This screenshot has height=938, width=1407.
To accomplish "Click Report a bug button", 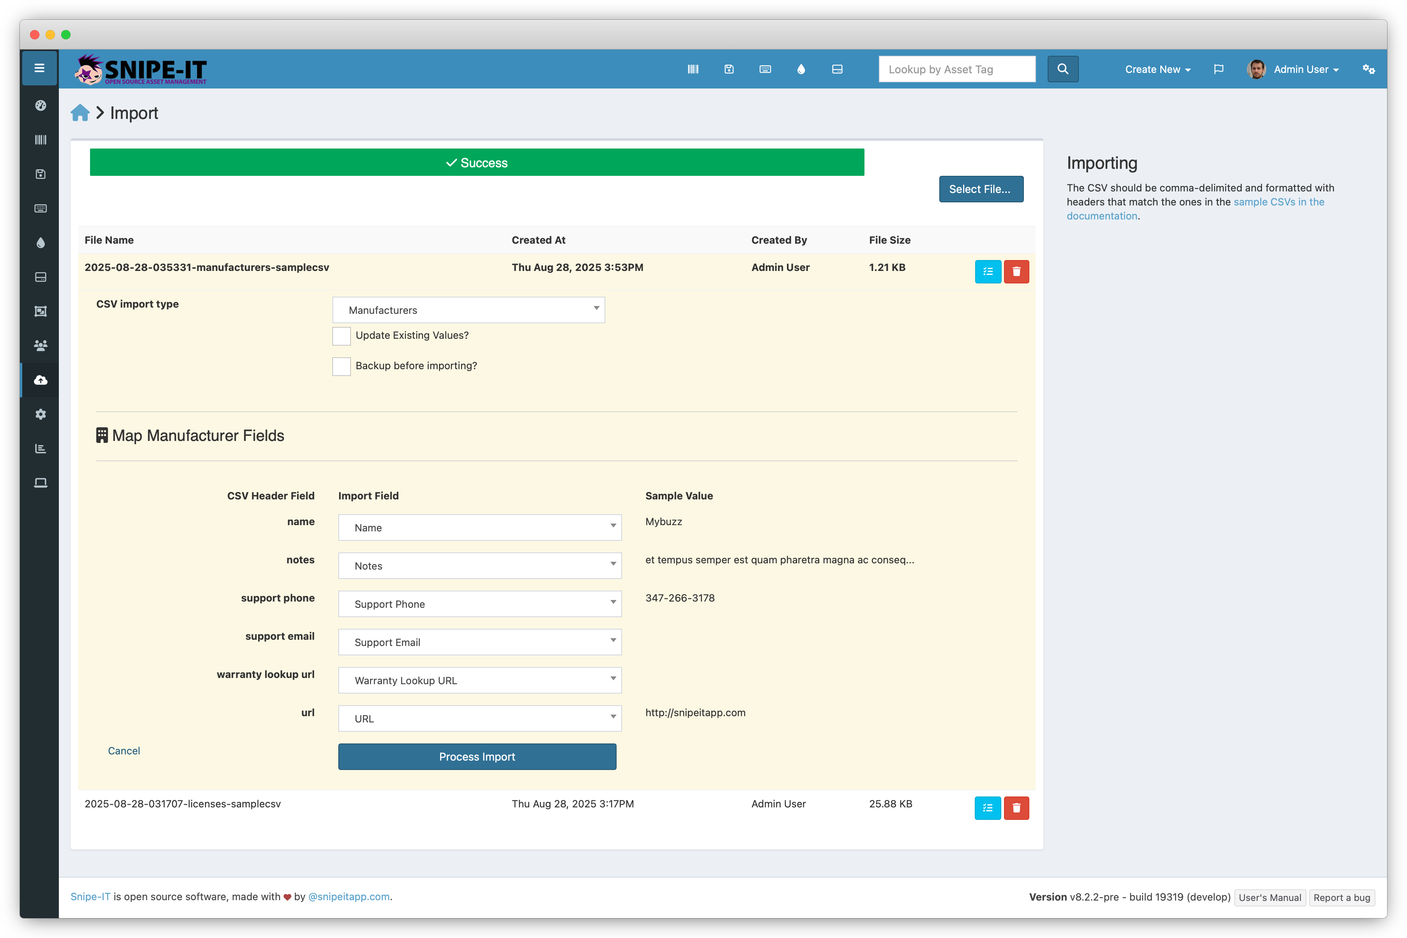I will [1341, 897].
